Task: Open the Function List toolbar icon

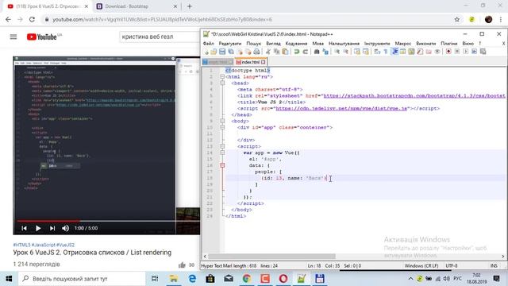Action: [x=420, y=52]
